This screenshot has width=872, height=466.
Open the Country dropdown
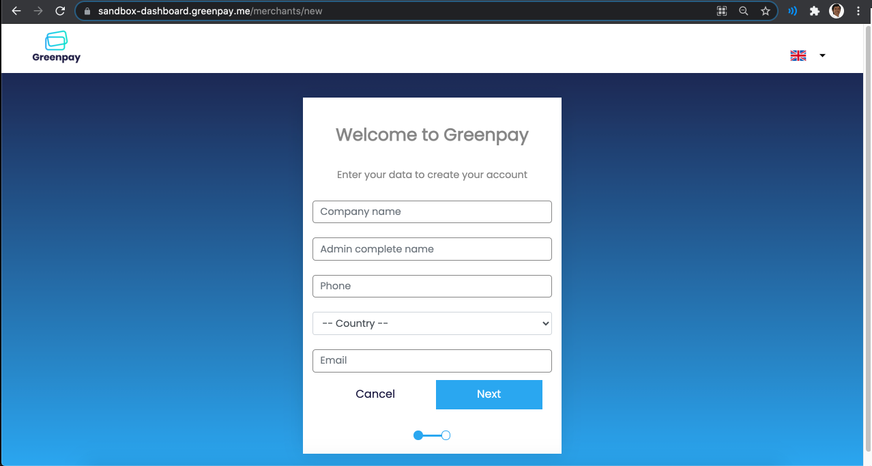[x=432, y=323]
